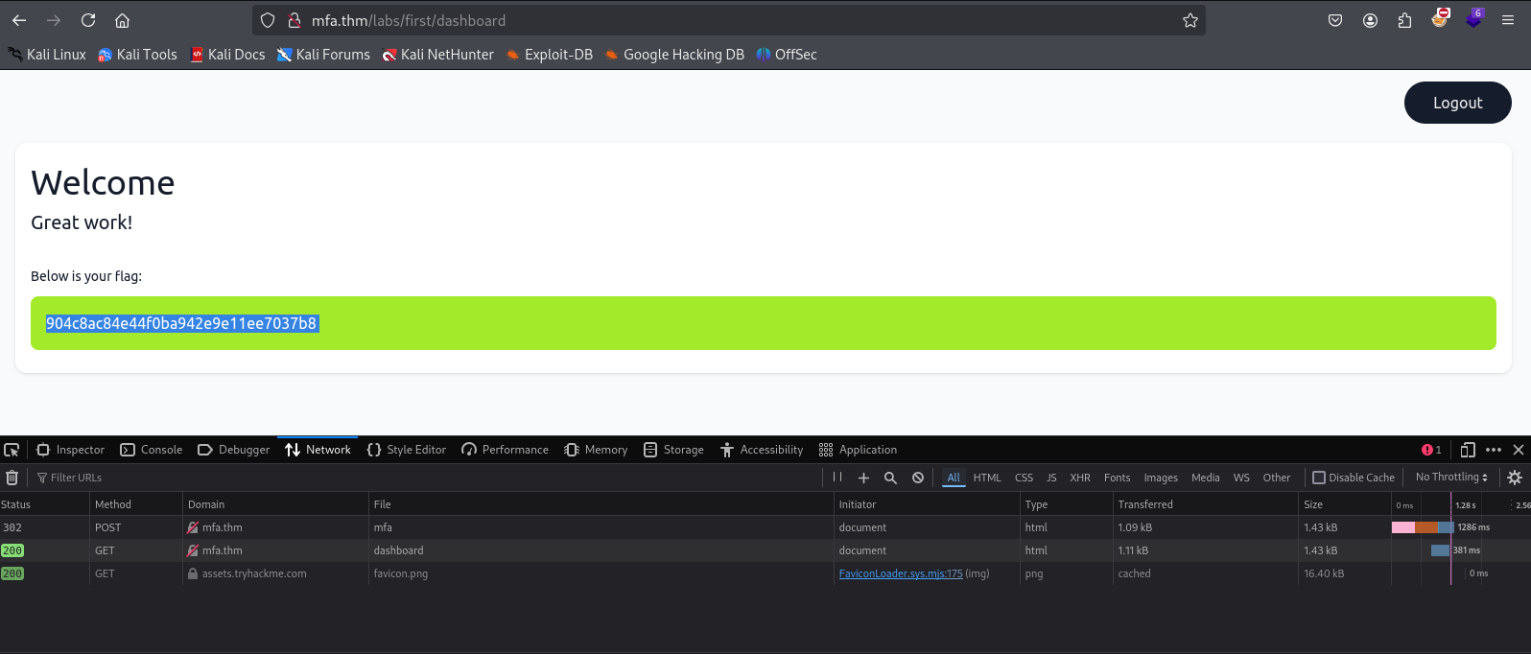Reload the page with the refresh icon

[88, 20]
